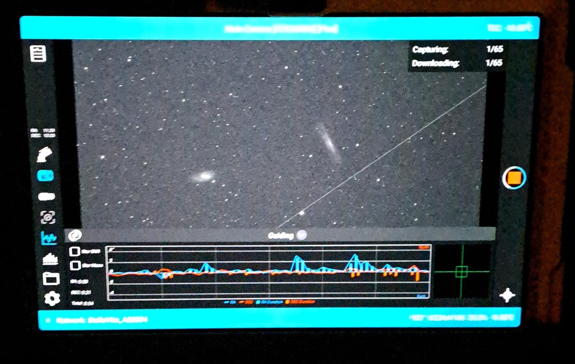Tick the Star Drift checkbox
Viewport: 575px width, 364px height.
click(x=74, y=251)
